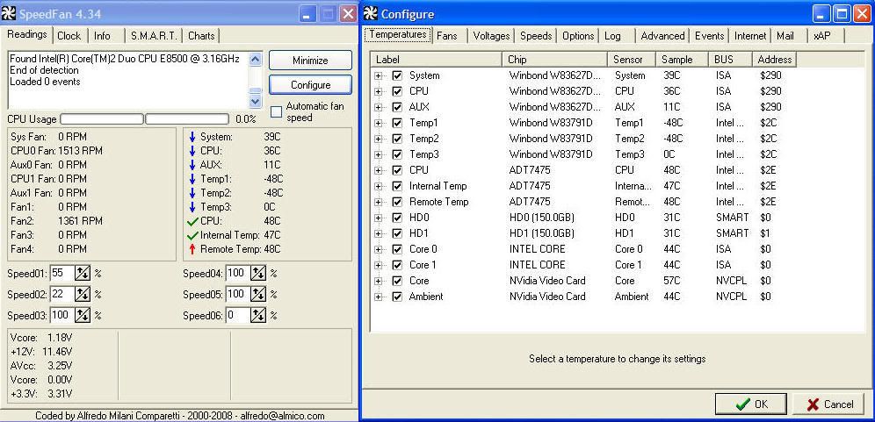Expand the NVidia Core tree node

click(x=379, y=281)
